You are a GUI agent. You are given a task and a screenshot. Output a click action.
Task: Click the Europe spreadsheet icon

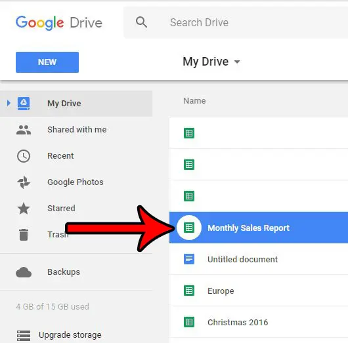(x=189, y=291)
